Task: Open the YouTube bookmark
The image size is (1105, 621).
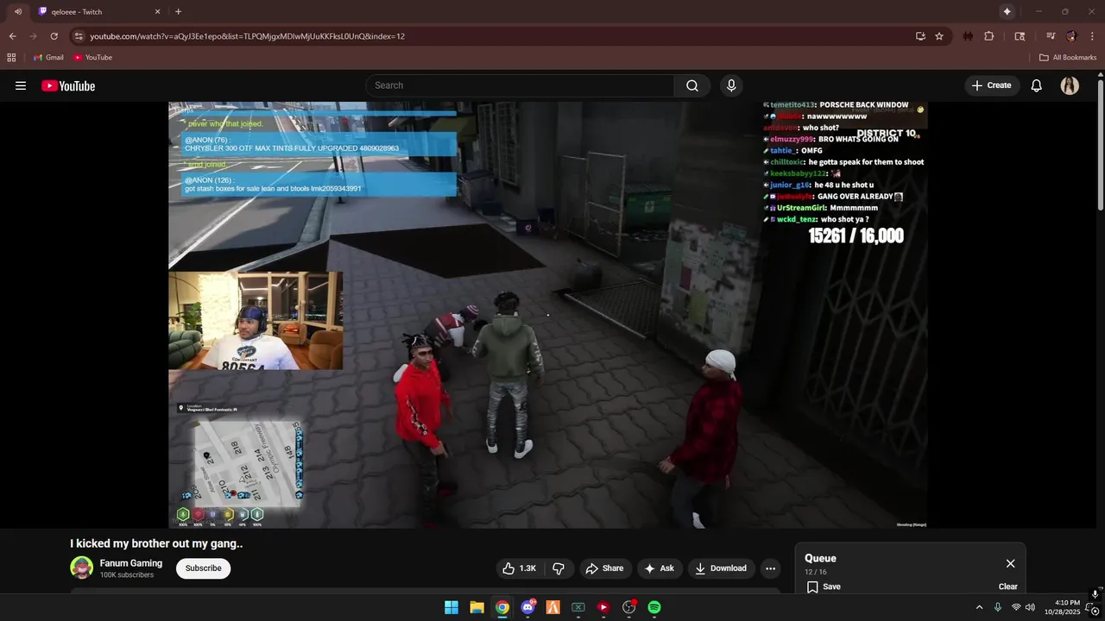Action: [93, 58]
